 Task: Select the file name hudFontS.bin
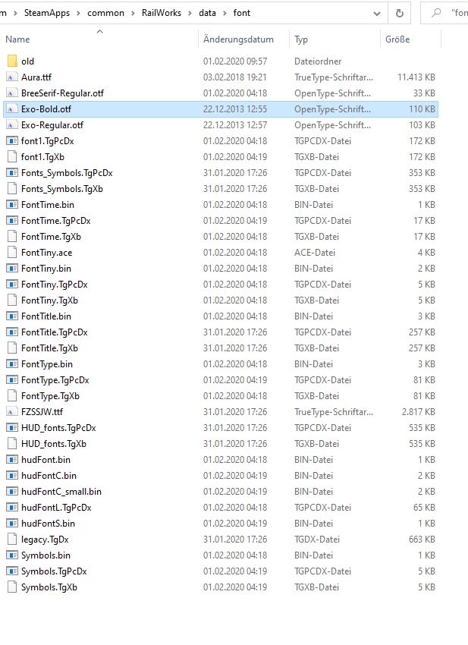48,524
